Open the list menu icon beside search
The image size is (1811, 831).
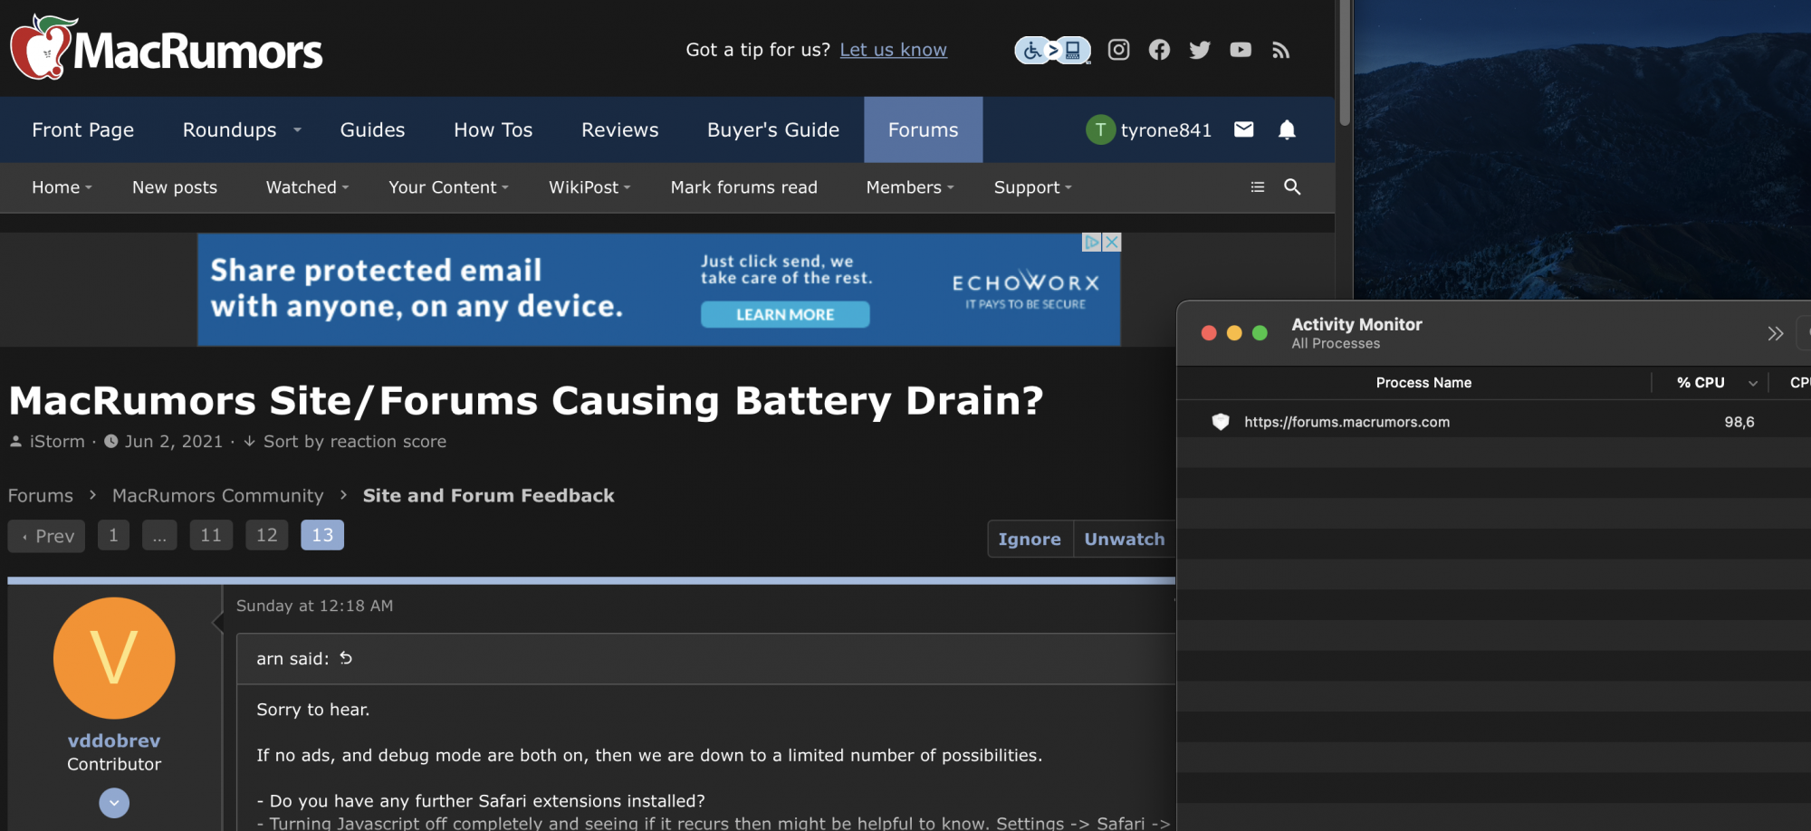point(1258,187)
